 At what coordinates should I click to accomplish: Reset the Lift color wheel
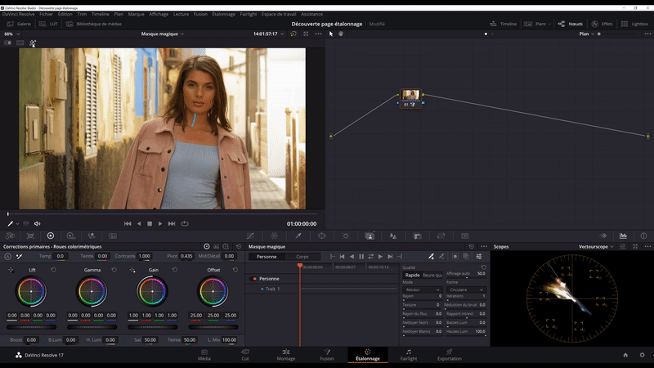[x=54, y=269]
